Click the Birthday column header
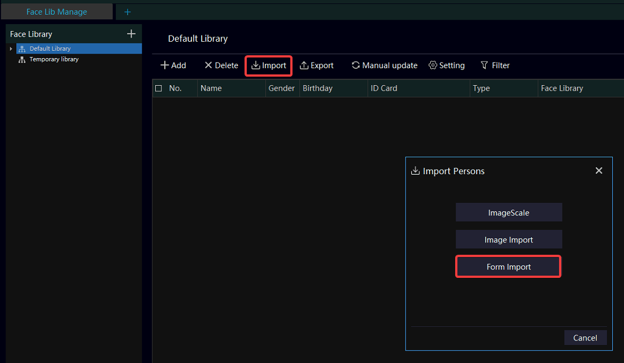The height and width of the screenshot is (363, 624). click(334, 88)
